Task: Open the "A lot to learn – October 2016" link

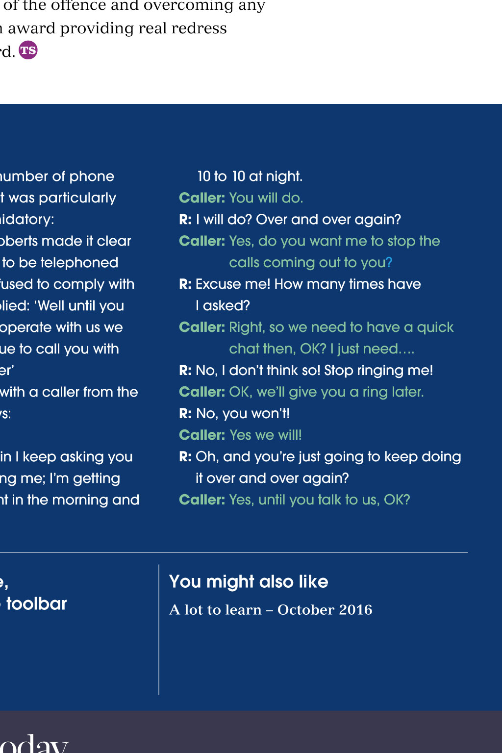Action: coord(271,610)
